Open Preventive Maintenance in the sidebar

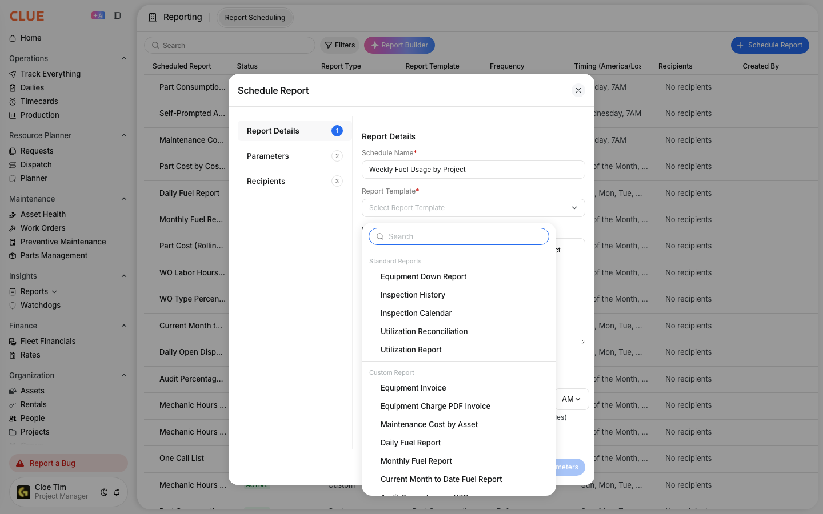coord(63,242)
